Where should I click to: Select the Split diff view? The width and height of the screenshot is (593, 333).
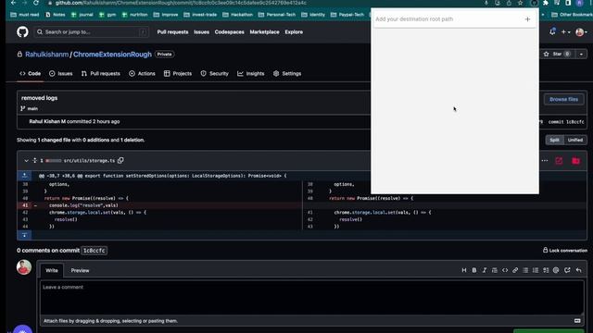pos(554,140)
